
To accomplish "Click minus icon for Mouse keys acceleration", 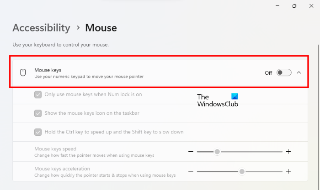I will tap(191, 171).
